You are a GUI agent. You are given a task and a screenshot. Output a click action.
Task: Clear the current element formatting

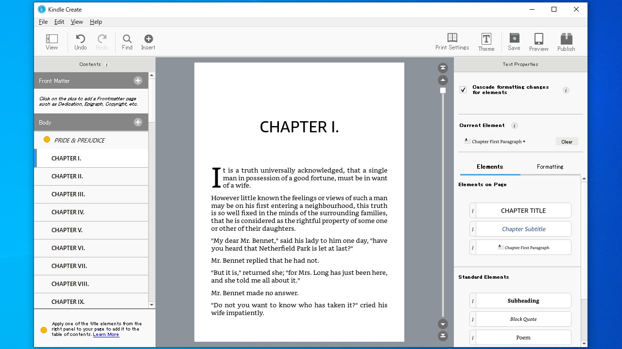(x=567, y=142)
